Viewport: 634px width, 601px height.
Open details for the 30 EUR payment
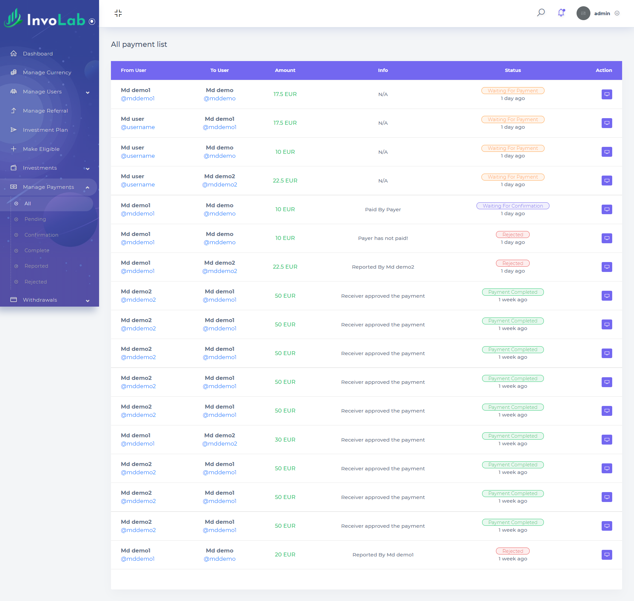point(607,440)
